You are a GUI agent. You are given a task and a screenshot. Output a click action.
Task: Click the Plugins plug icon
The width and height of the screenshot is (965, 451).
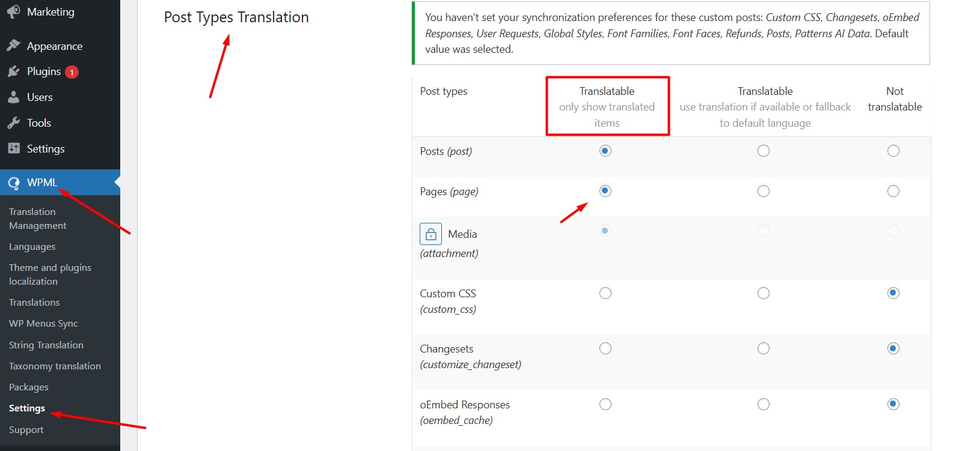[14, 71]
